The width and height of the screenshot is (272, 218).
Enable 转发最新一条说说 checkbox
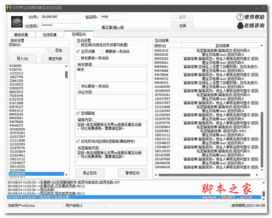coord(78,58)
